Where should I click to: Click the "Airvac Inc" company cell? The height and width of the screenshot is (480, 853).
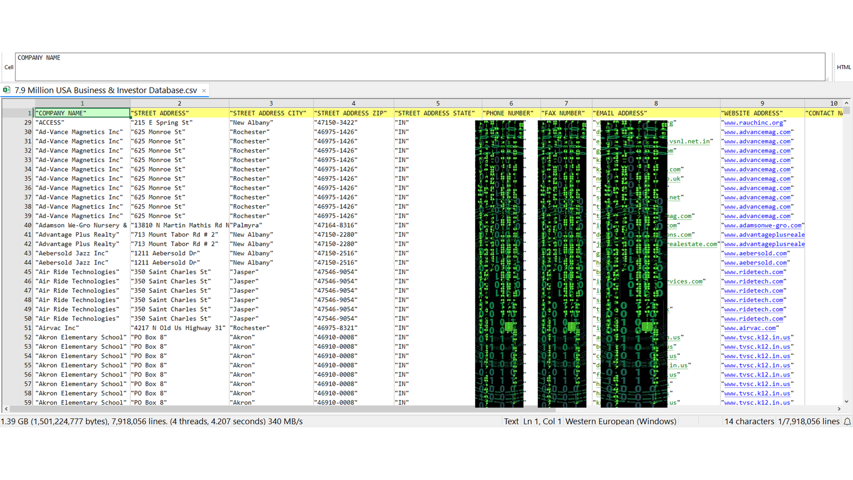(x=82, y=328)
